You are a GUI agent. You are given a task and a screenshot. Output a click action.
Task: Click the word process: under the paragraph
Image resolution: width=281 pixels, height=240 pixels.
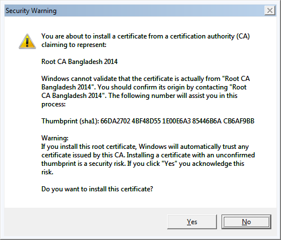[53, 104]
